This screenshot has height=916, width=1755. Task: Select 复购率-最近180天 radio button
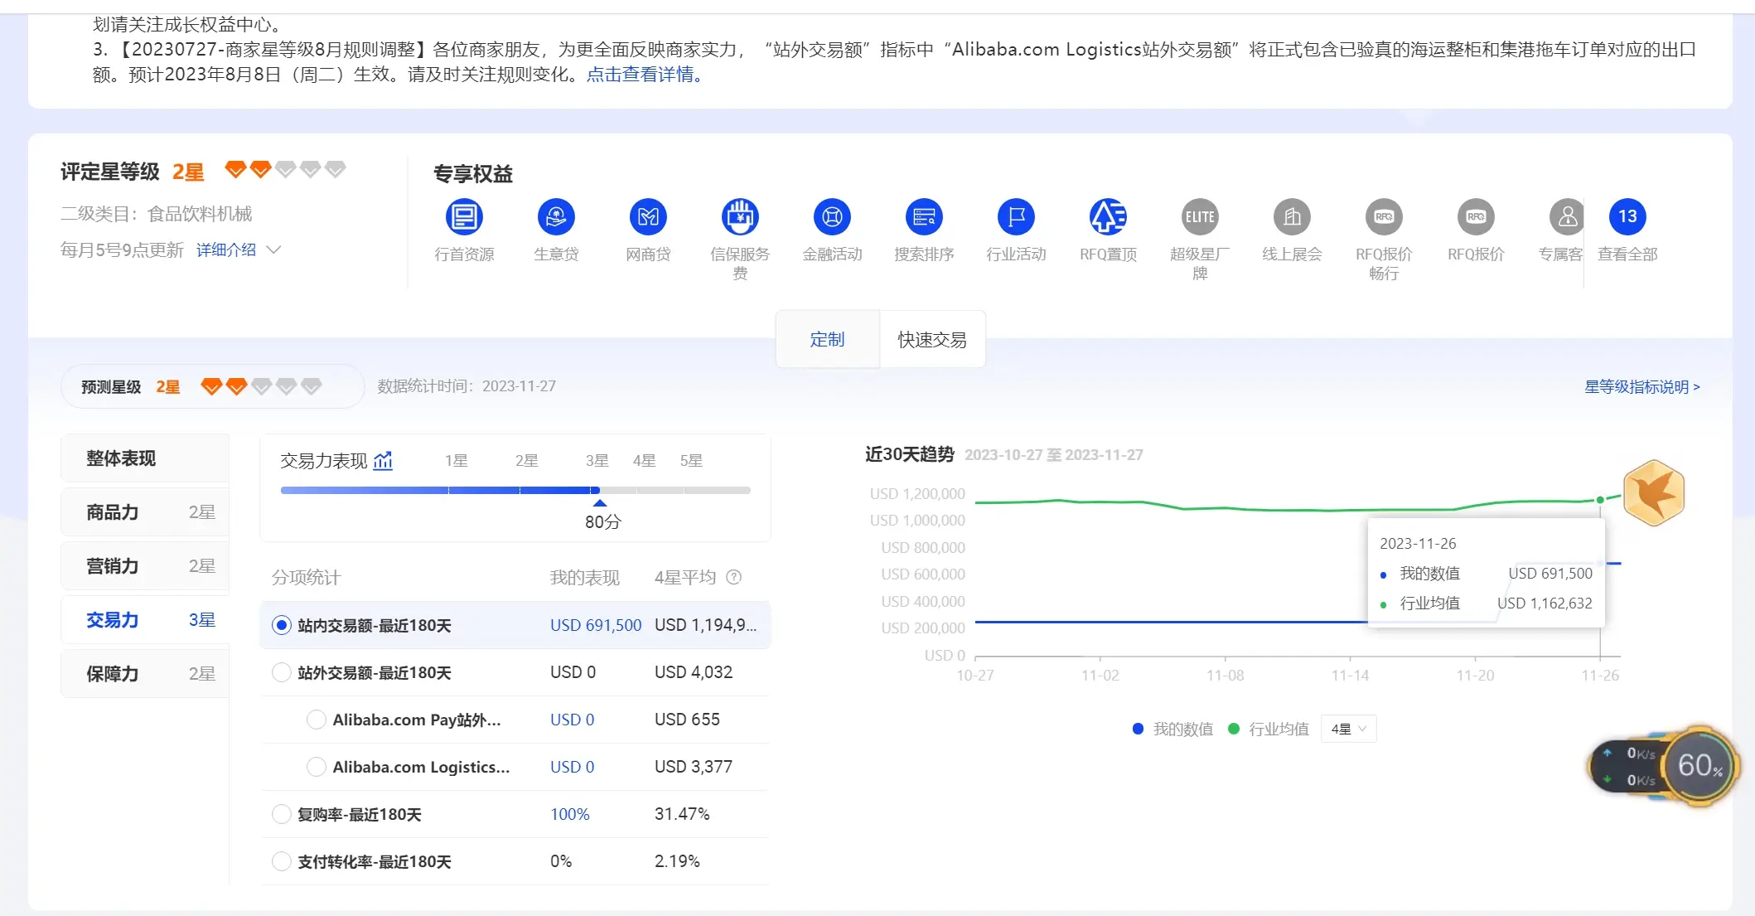(x=282, y=814)
